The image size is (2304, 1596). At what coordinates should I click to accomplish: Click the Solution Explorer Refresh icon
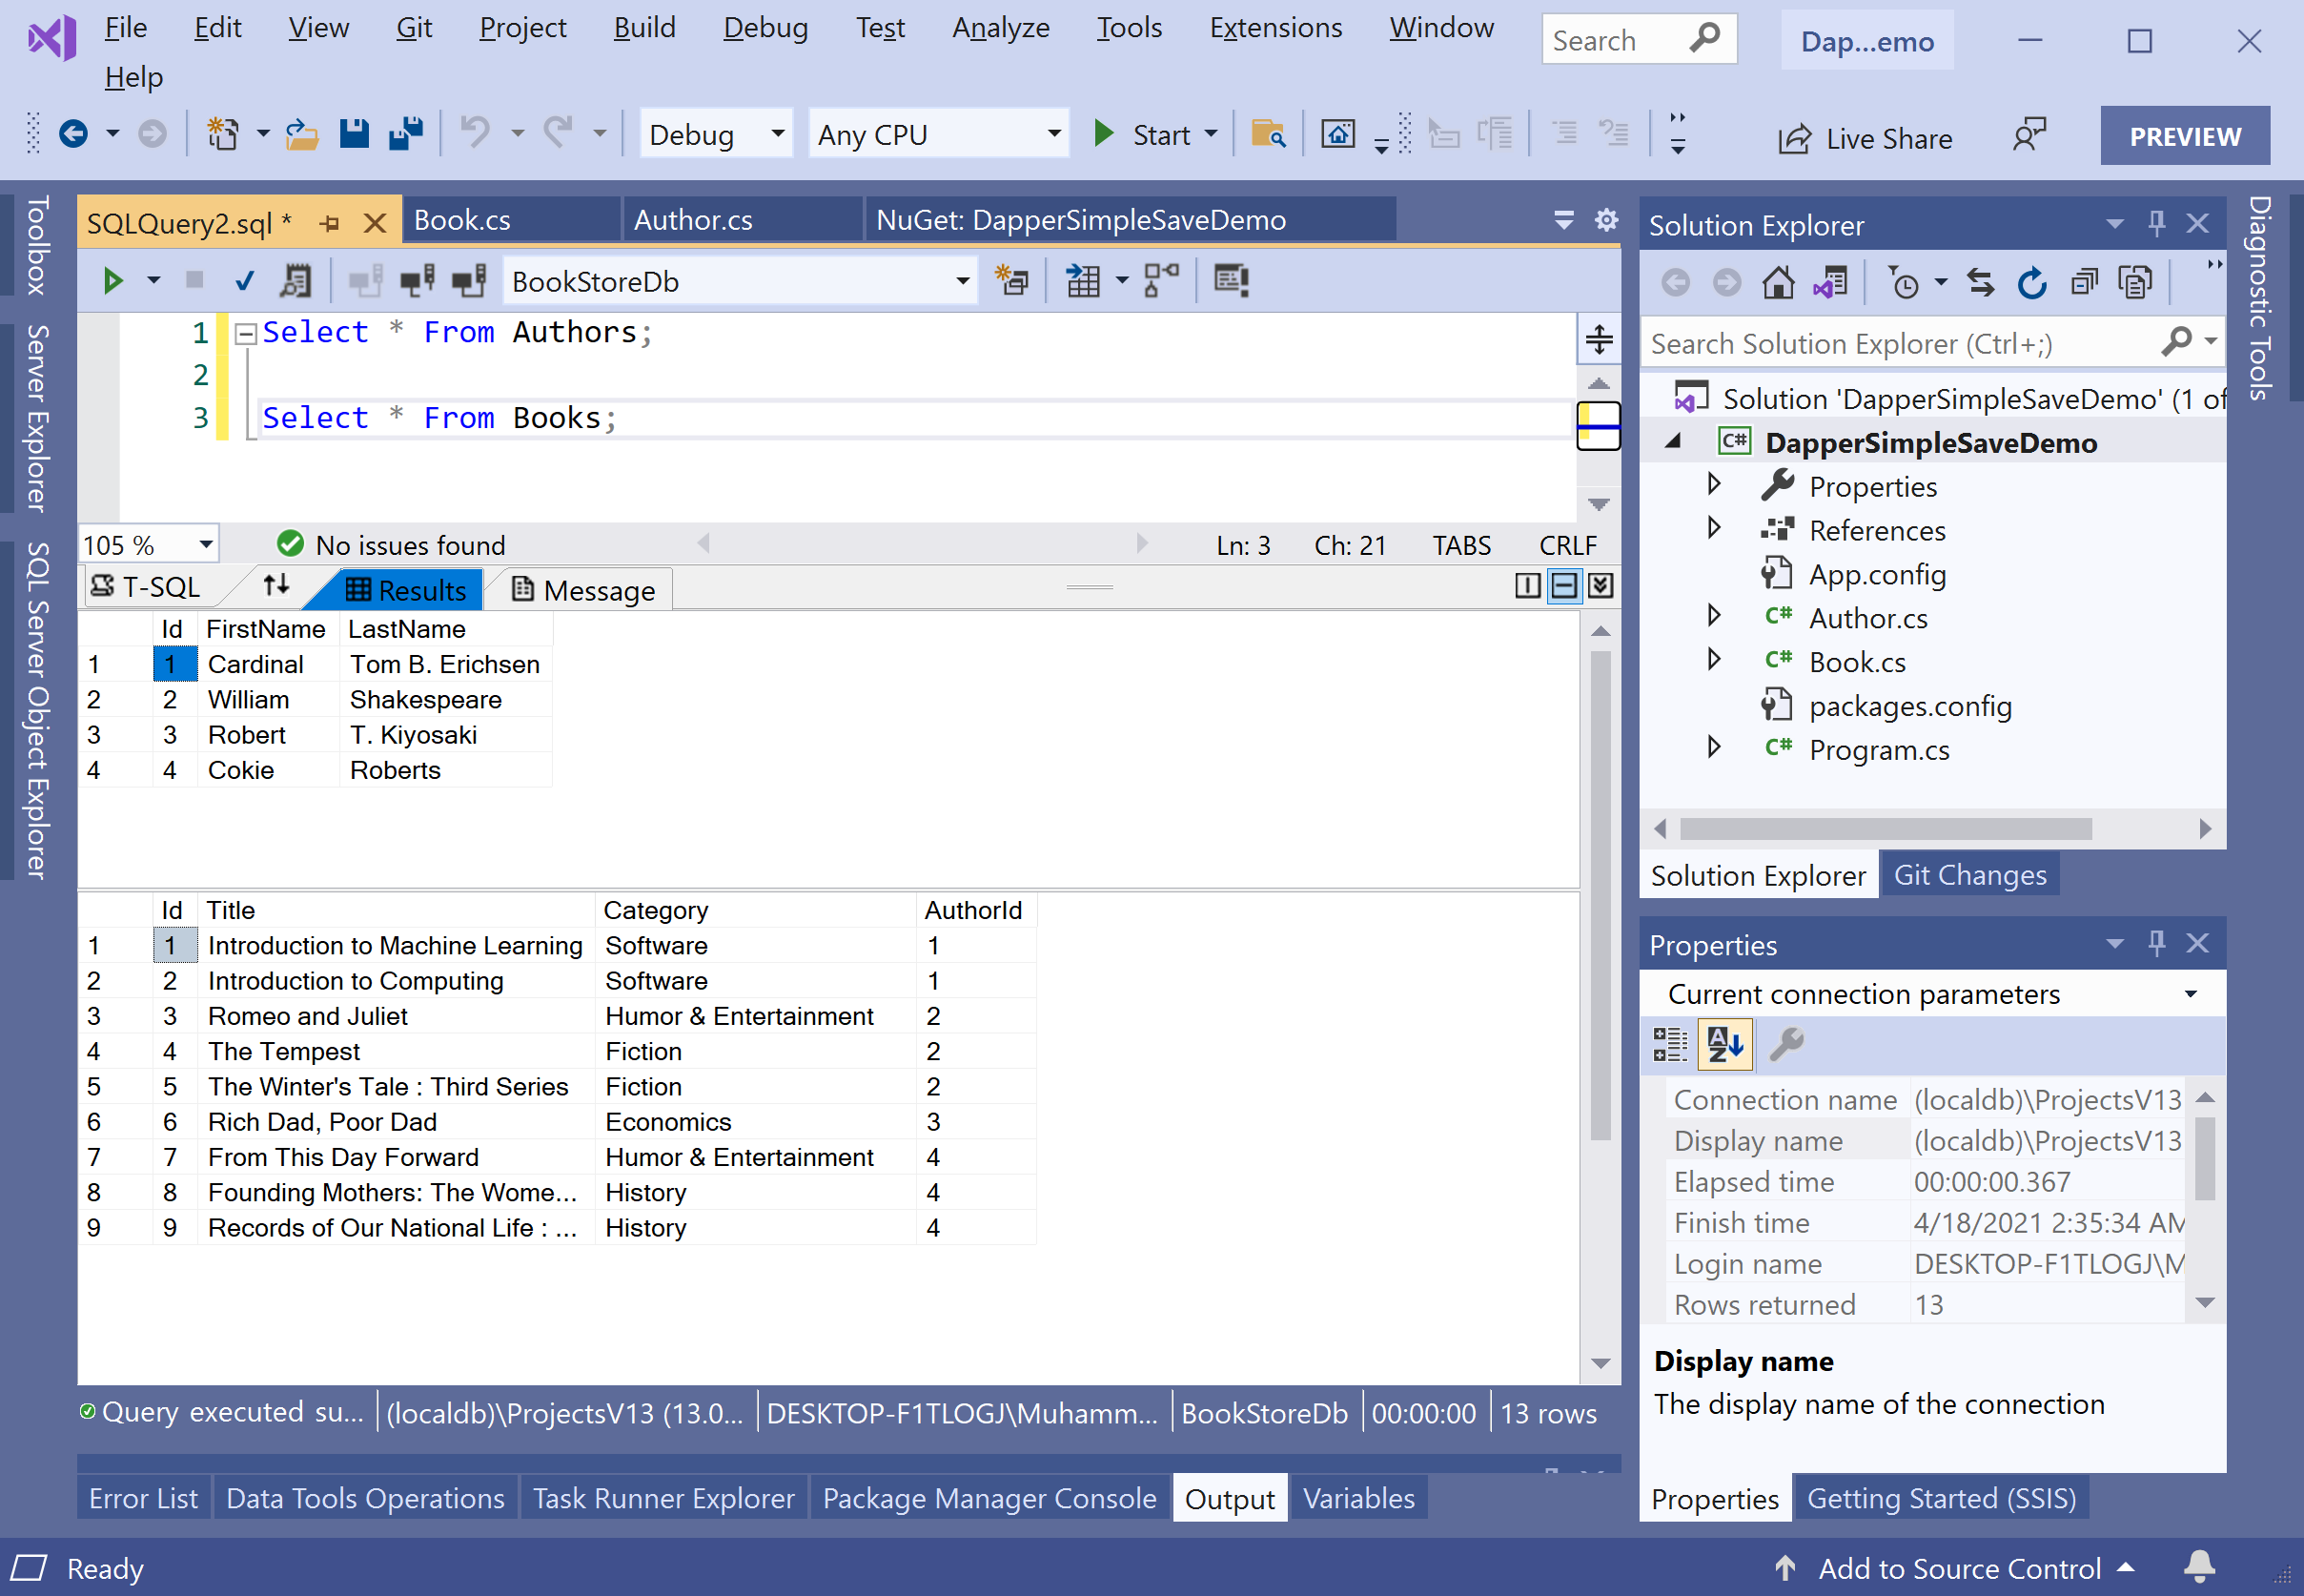2031,283
